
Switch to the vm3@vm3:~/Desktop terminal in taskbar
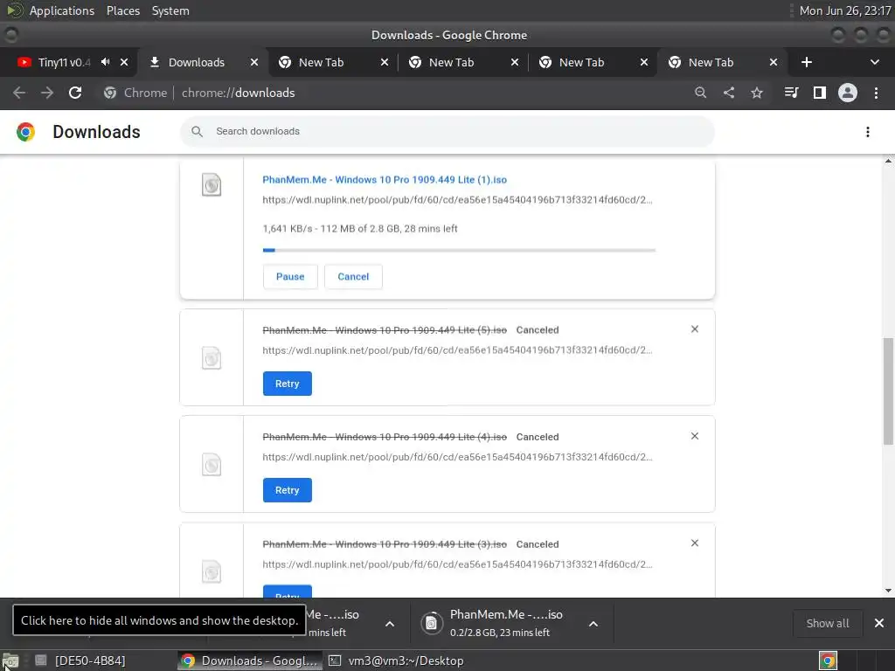pyautogui.click(x=396, y=661)
